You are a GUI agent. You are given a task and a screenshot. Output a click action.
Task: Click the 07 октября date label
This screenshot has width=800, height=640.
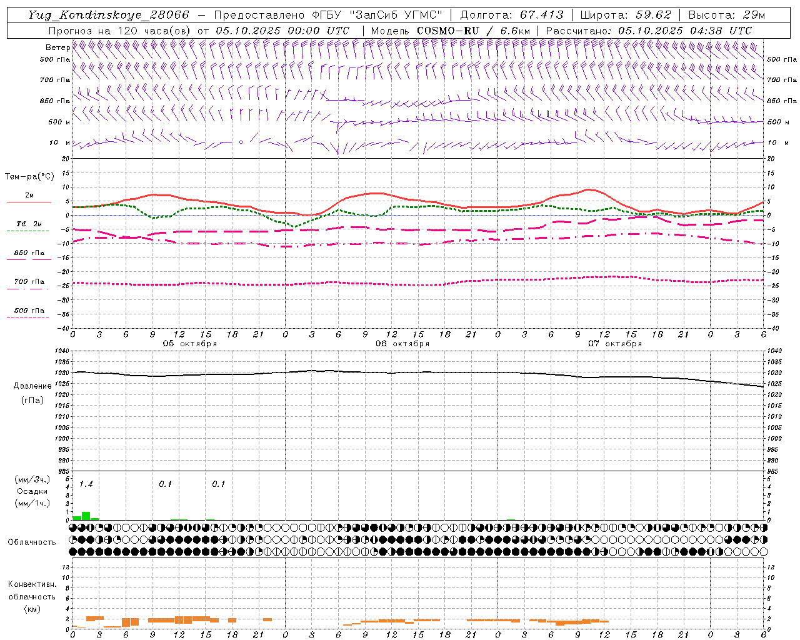click(x=615, y=344)
